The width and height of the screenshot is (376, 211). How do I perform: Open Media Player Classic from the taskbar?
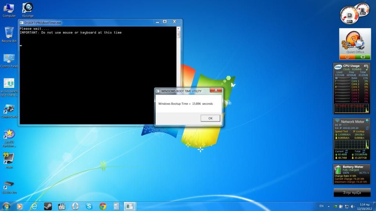pos(61,206)
